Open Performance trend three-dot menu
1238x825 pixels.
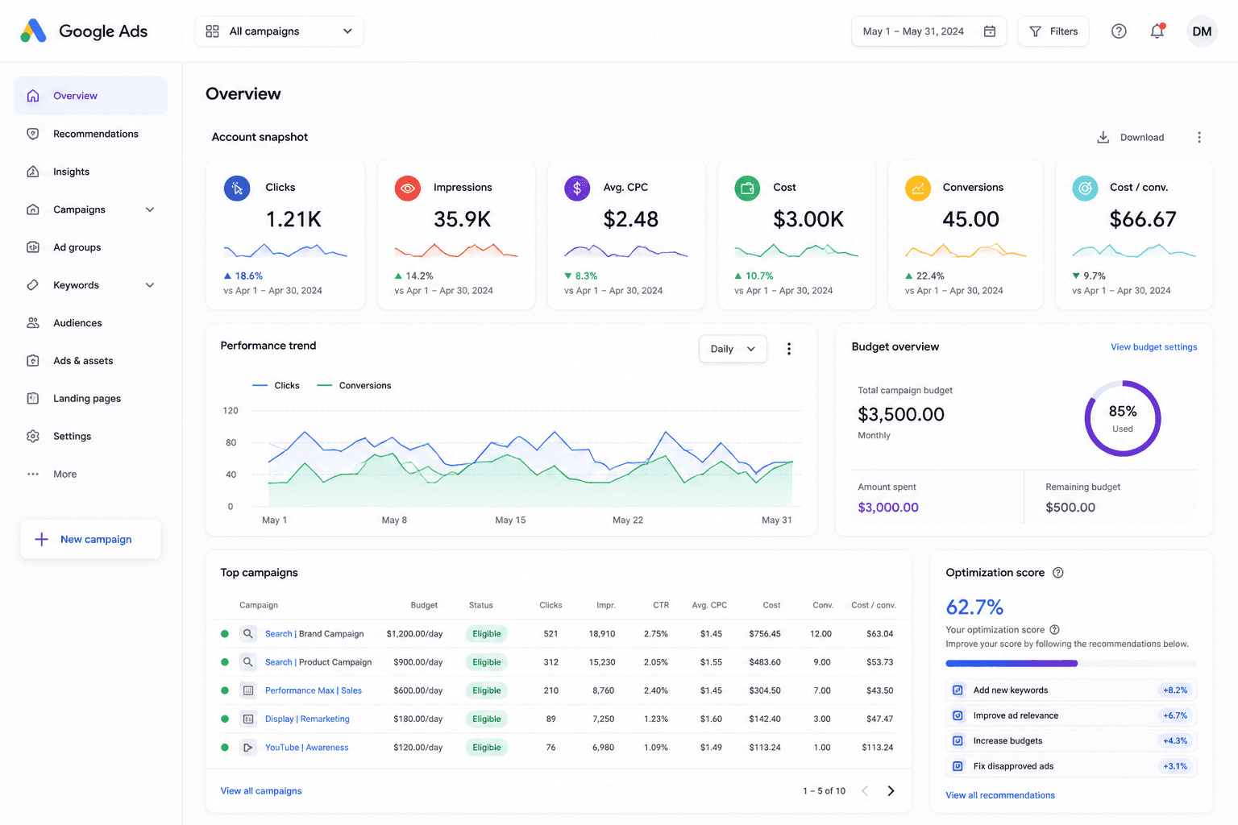click(789, 349)
